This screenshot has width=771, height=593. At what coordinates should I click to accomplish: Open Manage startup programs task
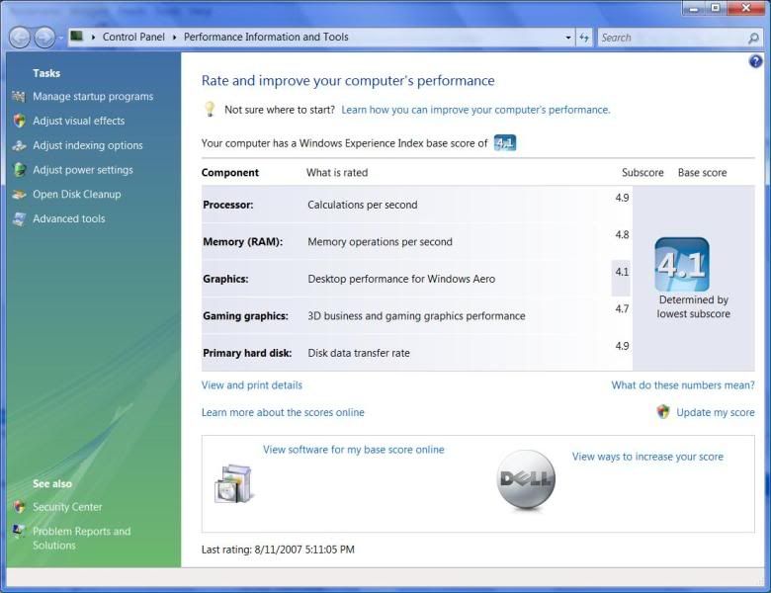point(93,97)
